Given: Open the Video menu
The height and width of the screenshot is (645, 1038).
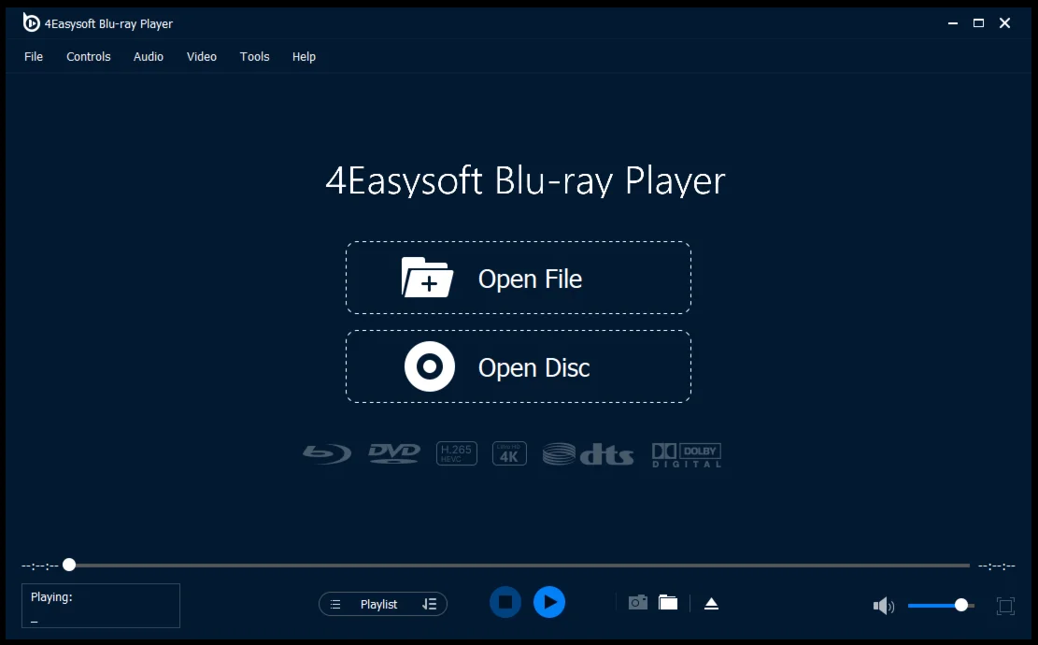Looking at the screenshot, I should tap(201, 57).
